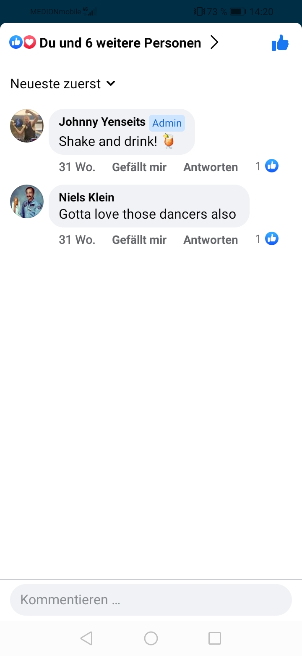Tap the blue thumbs-up like button
302x656 pixels.
(x=280, y=43)
